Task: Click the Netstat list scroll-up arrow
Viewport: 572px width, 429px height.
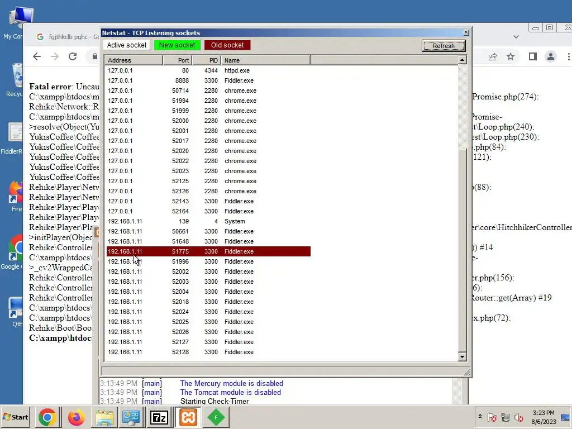Action: pyautogui.click(x=462, y=60)
